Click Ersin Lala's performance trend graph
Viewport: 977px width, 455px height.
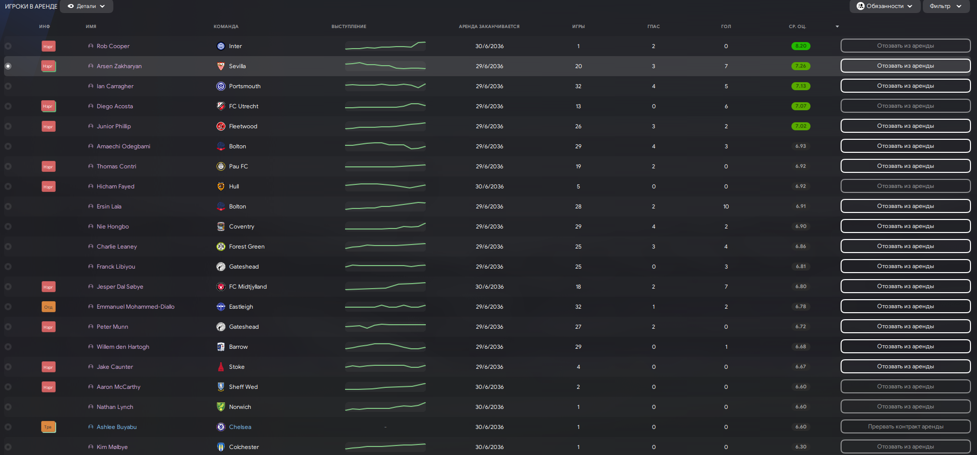click(385, 206)
